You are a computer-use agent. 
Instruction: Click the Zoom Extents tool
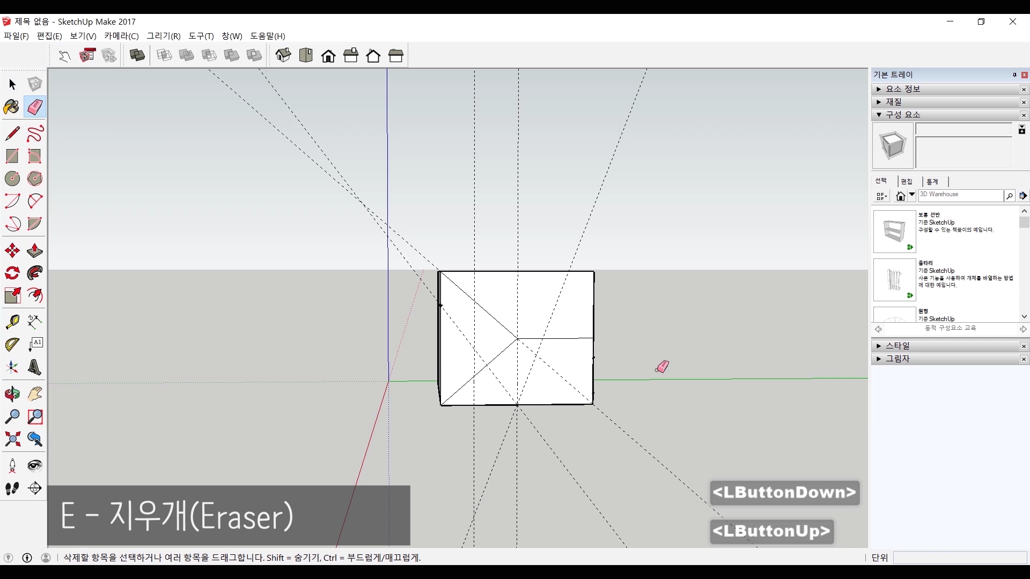coord(12,440)
